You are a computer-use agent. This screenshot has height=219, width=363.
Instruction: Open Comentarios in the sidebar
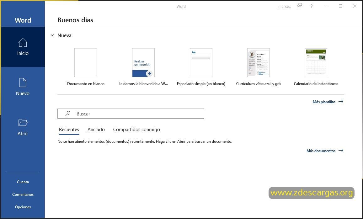23,195
